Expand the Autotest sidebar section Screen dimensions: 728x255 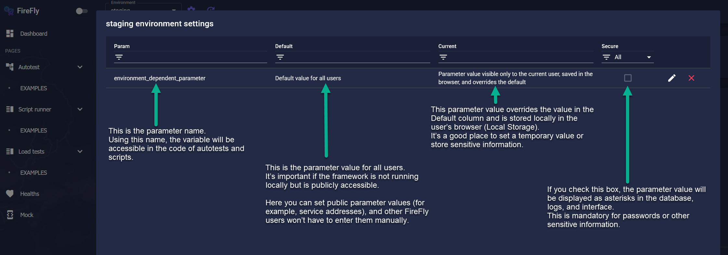click(80, 67)
